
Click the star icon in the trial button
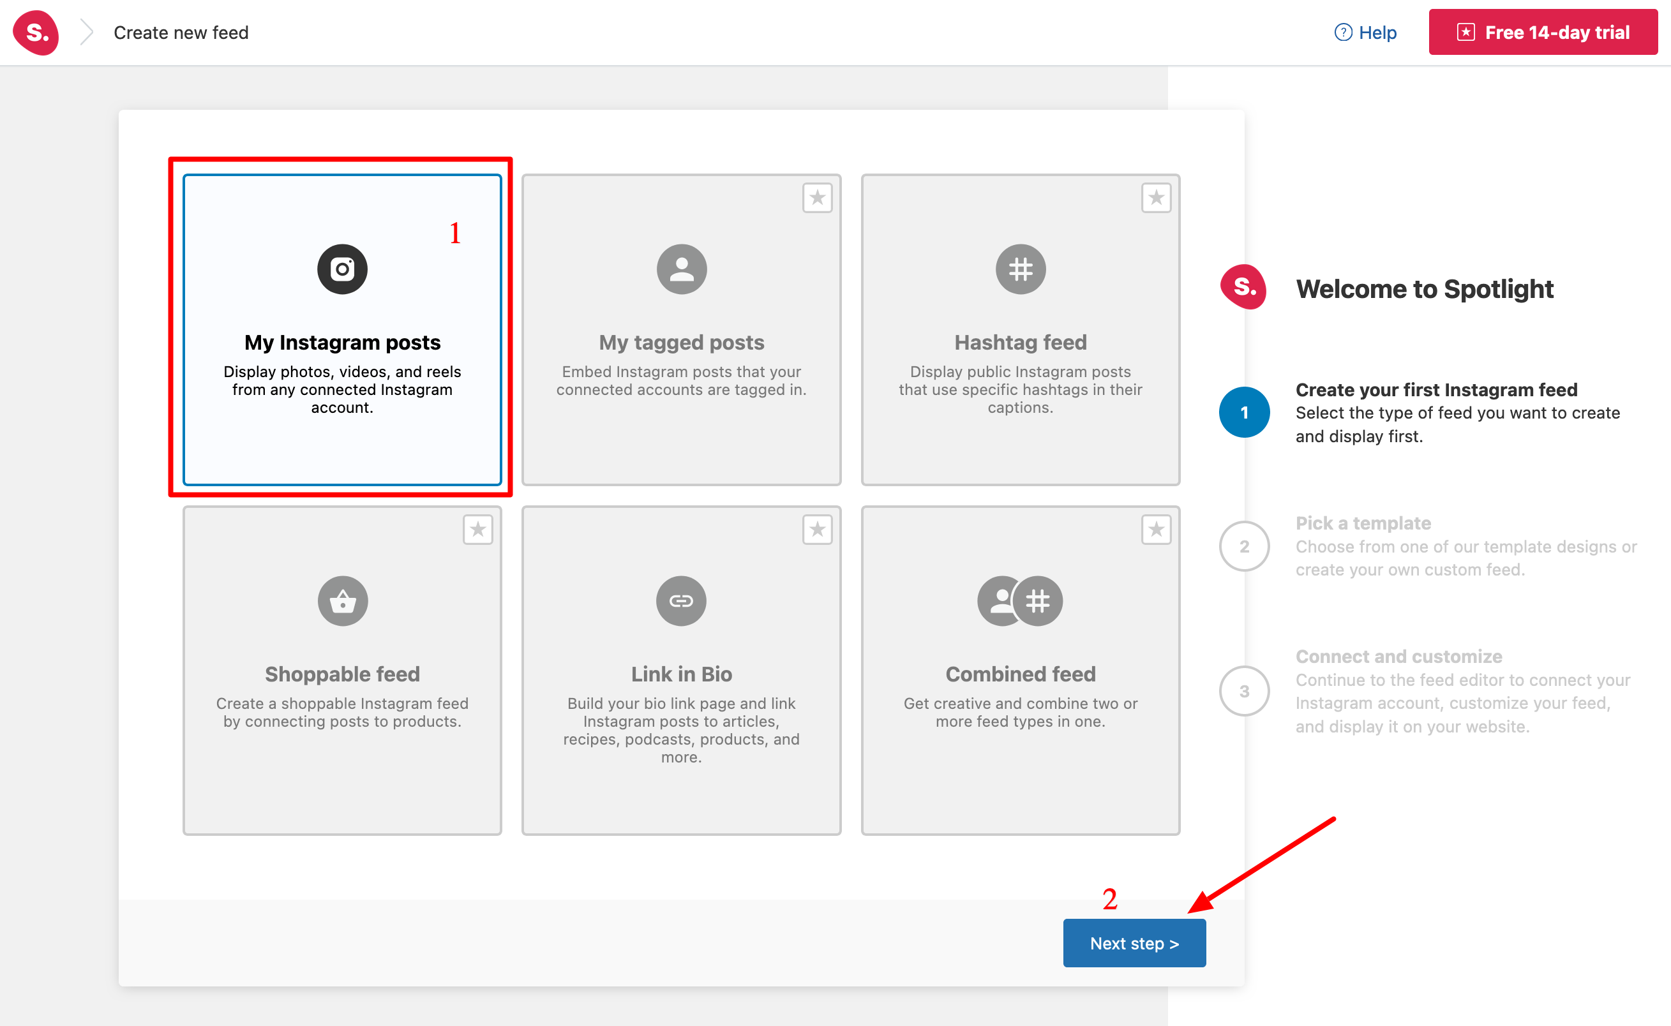point(1465,33)
